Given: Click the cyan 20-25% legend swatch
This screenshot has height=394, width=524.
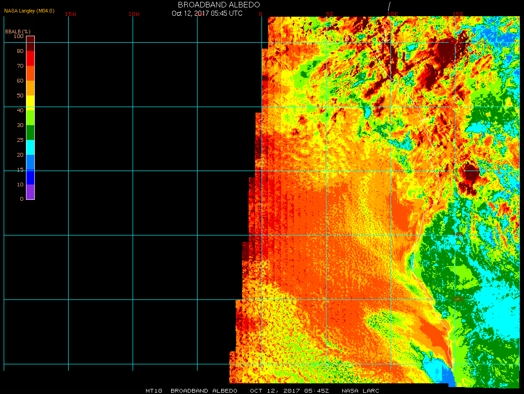Looking at the screenshot, I should (x=30, y=147).
